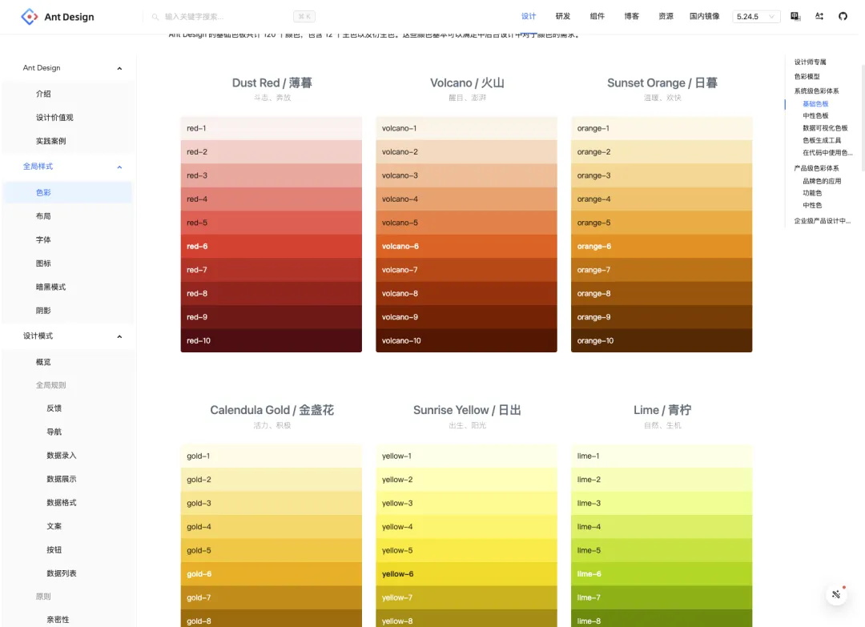This screenshot has width=865, height=627.
Task: Copy the orange-3 color swatch
Action: click(662, 175)
